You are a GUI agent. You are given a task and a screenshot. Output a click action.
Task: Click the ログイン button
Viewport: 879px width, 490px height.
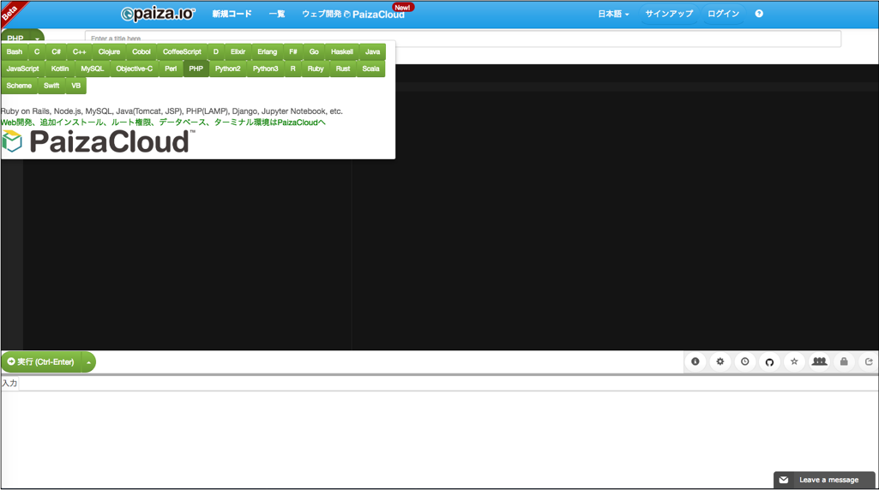click(x=723, y=14)
